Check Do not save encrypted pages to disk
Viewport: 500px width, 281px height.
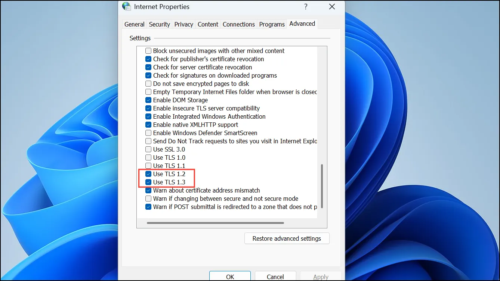[x=148, y=84]
